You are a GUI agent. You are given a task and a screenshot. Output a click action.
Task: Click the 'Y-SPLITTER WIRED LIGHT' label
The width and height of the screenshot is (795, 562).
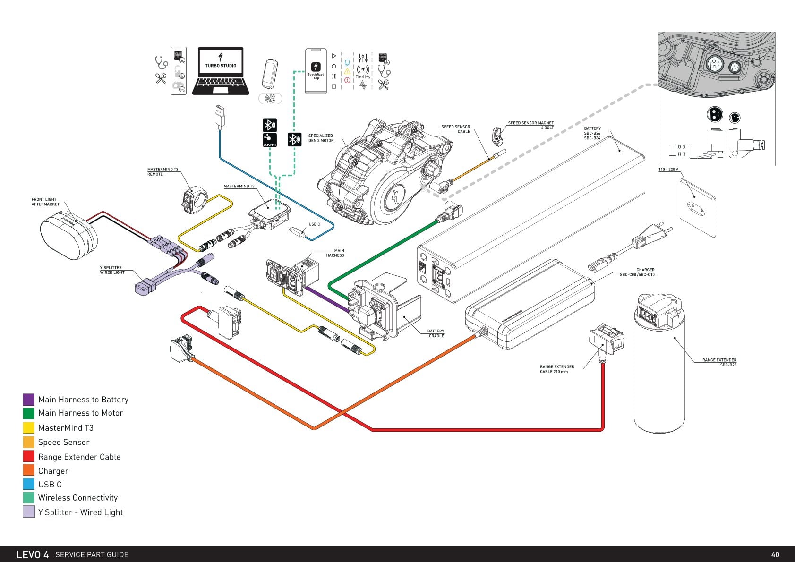tap(112, 270)
